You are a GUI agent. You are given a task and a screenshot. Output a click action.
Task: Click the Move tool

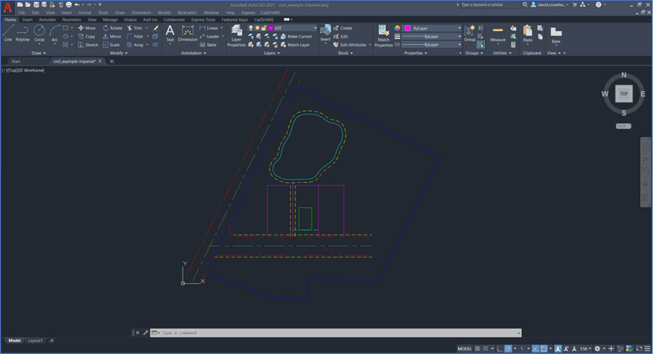click(x=87, y=28)
